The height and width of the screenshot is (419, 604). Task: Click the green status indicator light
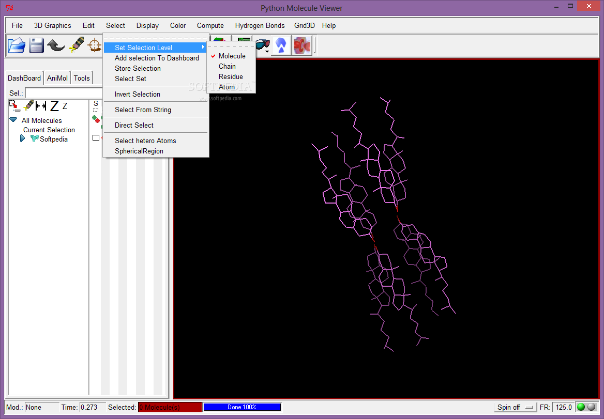[x=581, y=407]
